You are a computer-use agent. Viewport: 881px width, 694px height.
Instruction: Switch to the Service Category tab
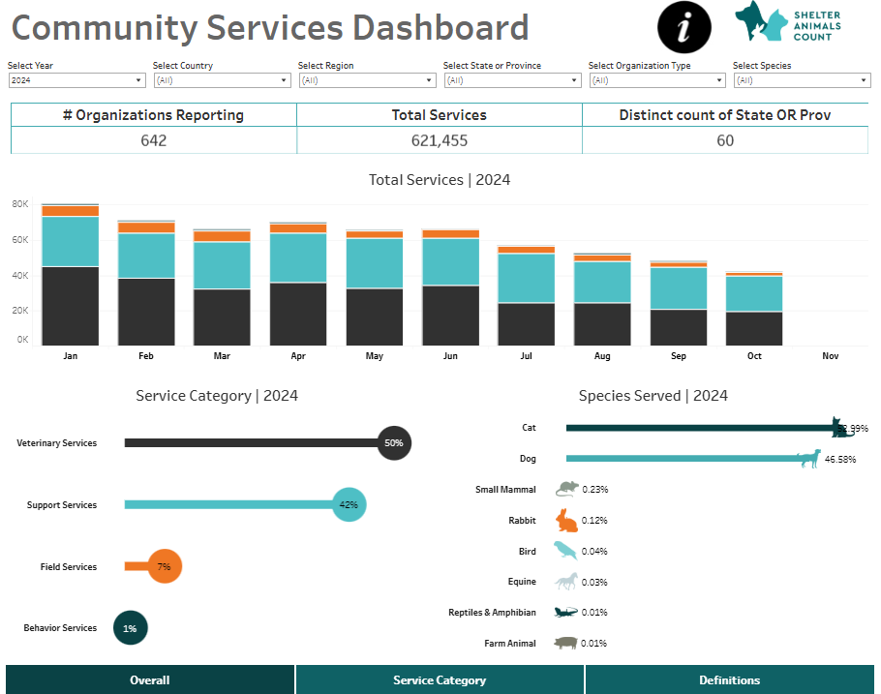click(440, 679)
